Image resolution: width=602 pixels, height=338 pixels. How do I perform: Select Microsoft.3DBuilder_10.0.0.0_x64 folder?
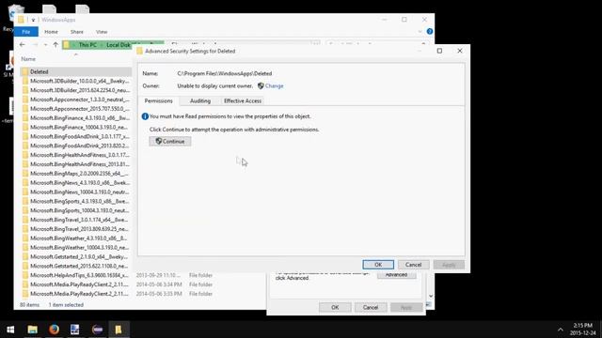76,81
